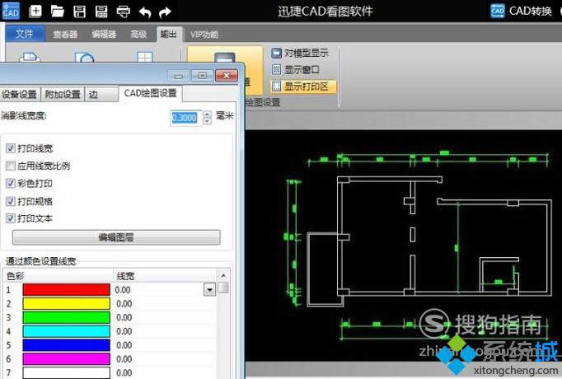Screen dimensions: 562x379
Task: Minimize the print settings dialog
Action: [x=179, y=76]
